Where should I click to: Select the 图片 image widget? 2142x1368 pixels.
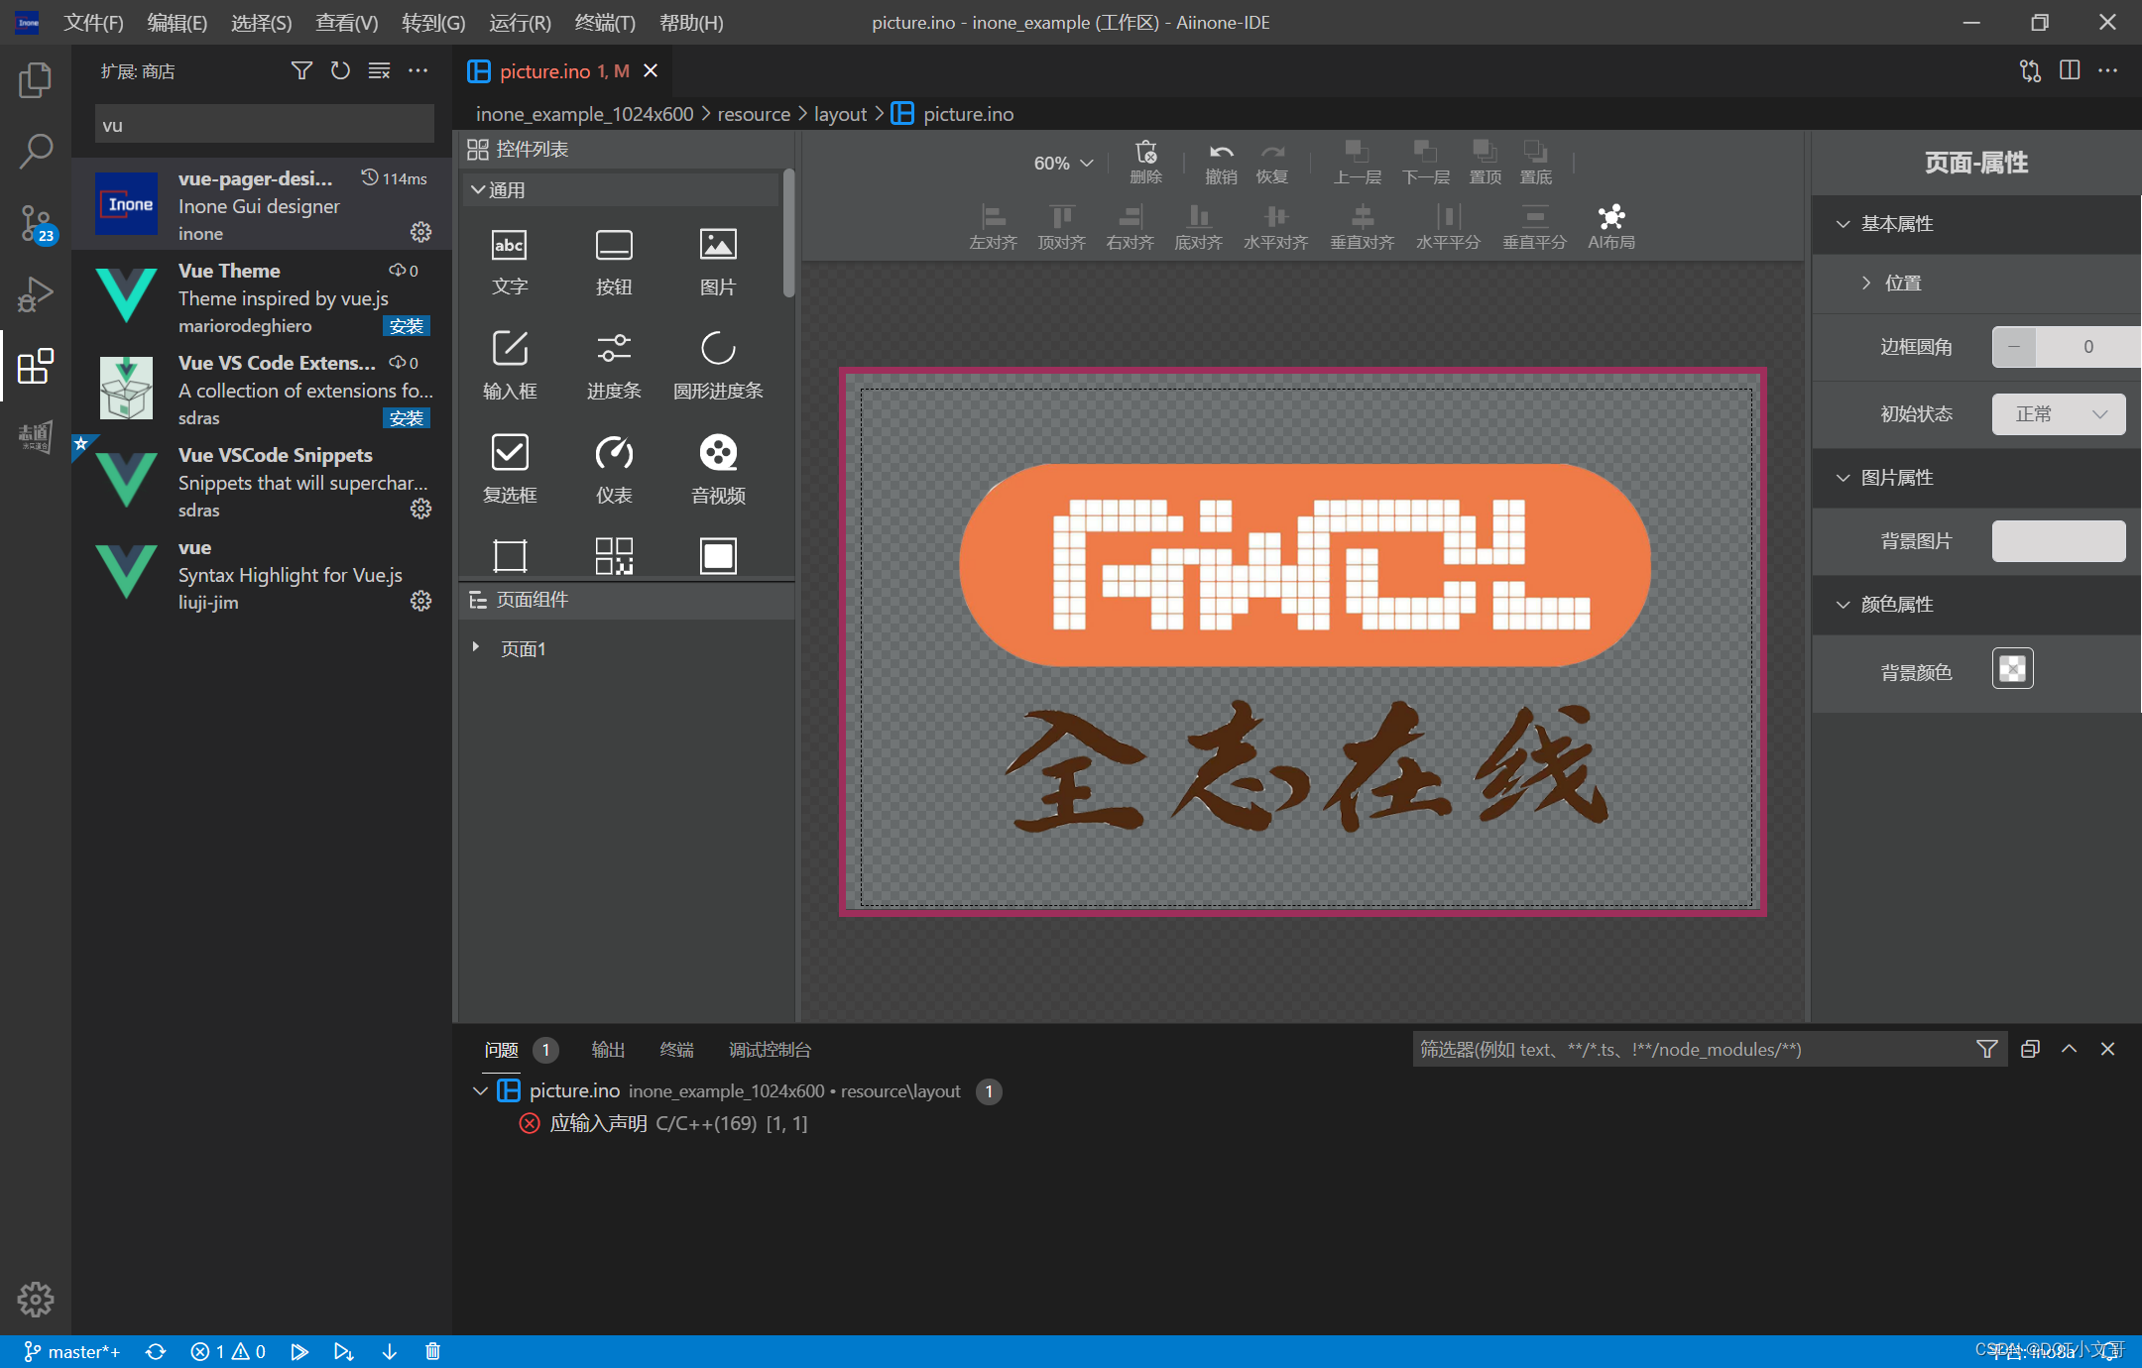[x=718, y=260]
